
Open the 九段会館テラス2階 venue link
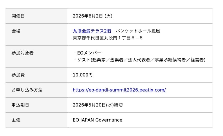92,31
